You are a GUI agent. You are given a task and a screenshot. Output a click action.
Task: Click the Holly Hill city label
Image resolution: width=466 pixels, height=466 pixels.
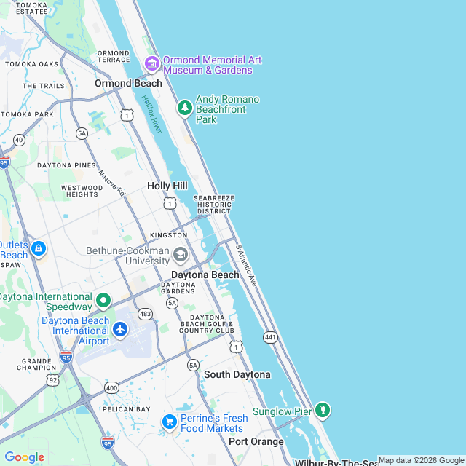point(167,186)
